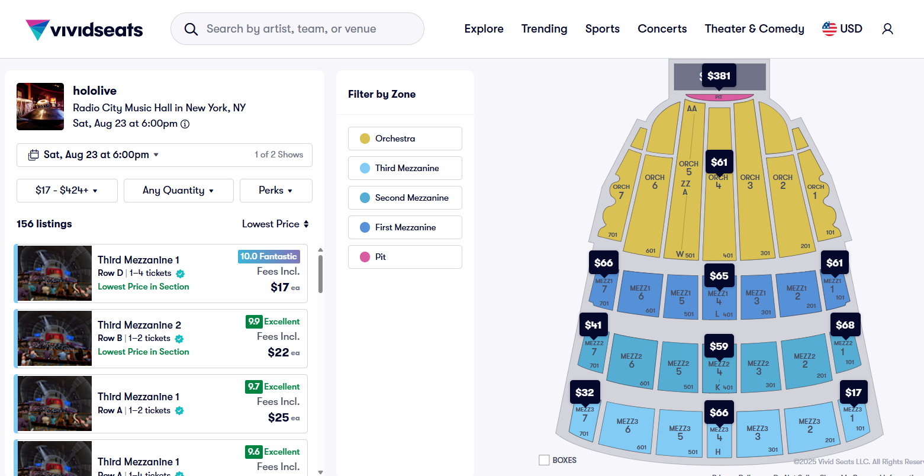Viewport: 924px width, 476px height.
Task: Expand the Any Quantity dropdown
Action: (178, 191)
